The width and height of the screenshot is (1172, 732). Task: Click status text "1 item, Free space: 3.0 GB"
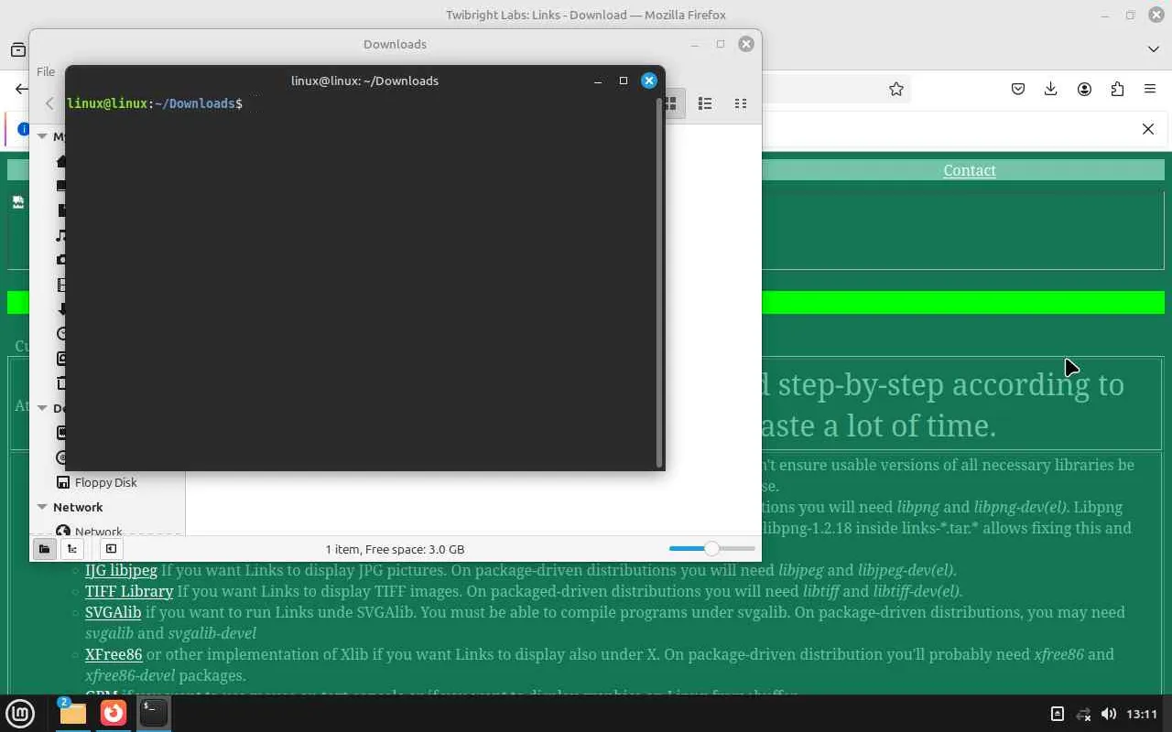click(395, 549)
